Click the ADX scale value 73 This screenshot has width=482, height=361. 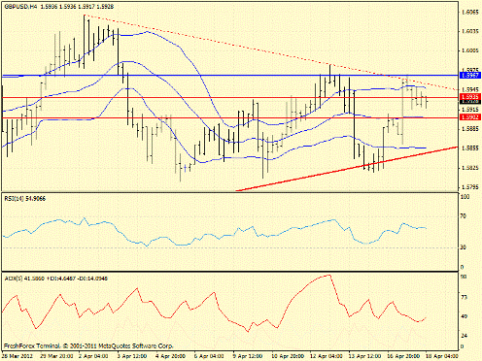pyautogui.click(x=464, y=297)
